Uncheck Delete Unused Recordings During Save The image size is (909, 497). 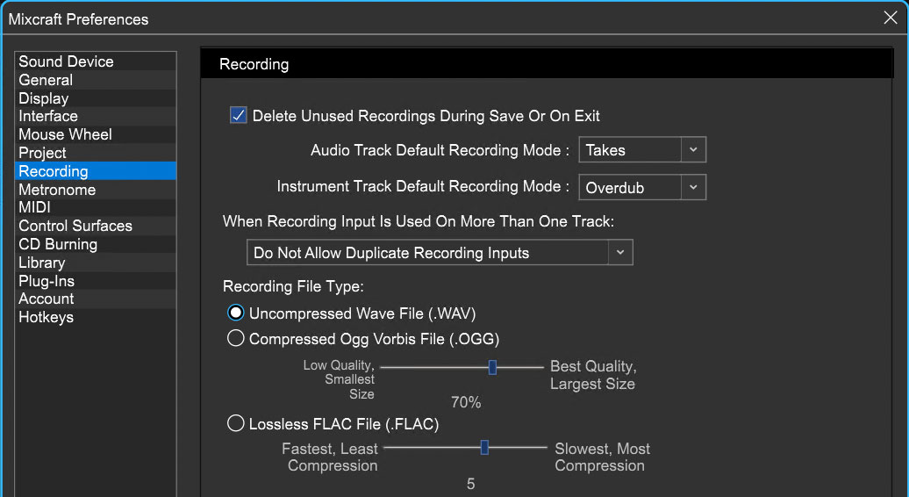239,115
